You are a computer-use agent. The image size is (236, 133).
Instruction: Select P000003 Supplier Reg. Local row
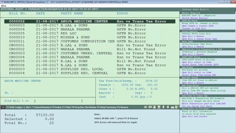click(x=90, y=69)
